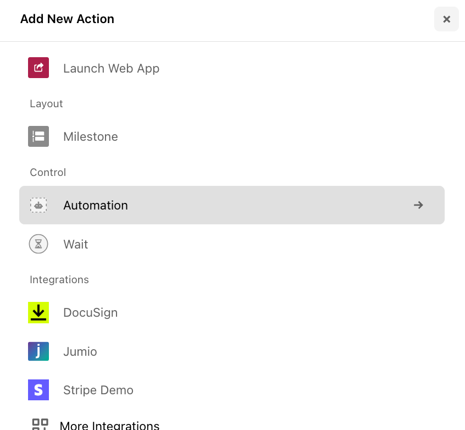Click the Integrations section header
Image resolution: width=465 pixels, height=430 pixels.
59,279
